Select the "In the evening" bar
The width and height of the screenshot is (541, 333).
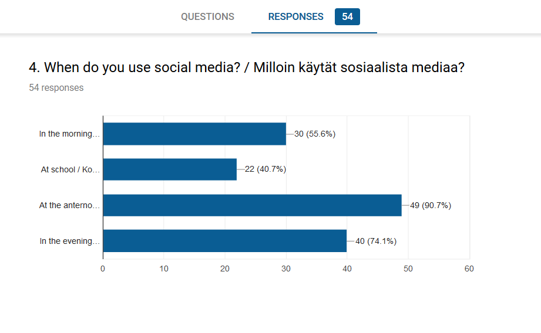[224, 241]
